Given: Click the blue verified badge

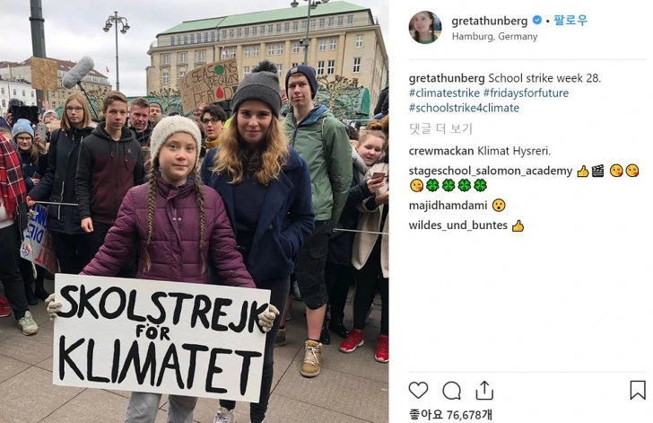Looking at the screenshot, I should [x=537, y=20].
